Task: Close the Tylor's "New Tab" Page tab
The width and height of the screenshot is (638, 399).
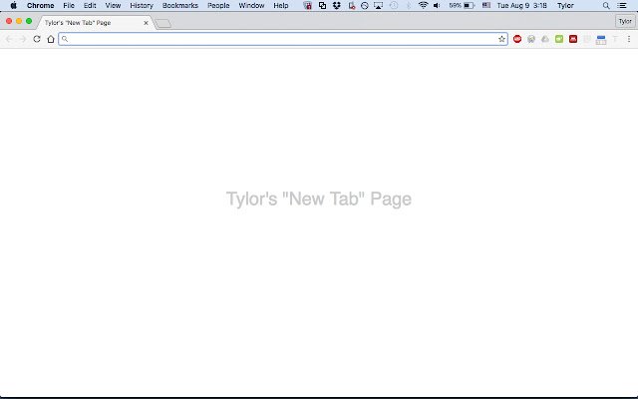Action: [x=147, y=23]
